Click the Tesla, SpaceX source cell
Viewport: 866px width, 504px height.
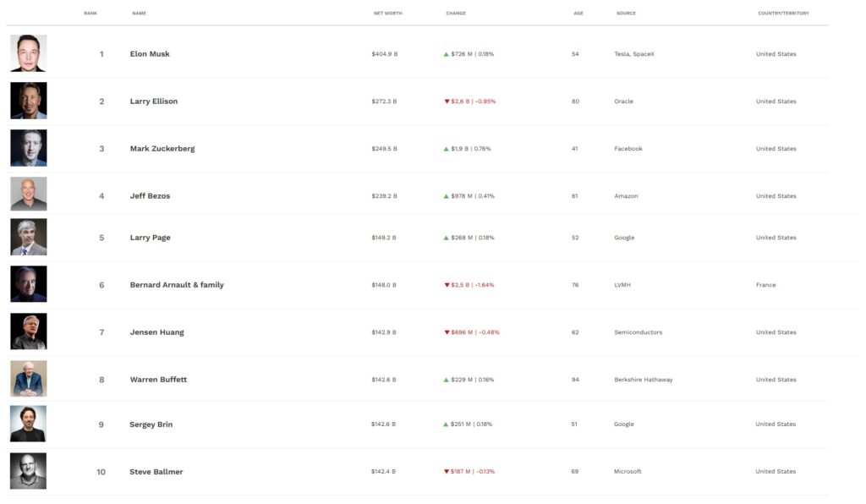pyautogui.click(x=634, y=54)
